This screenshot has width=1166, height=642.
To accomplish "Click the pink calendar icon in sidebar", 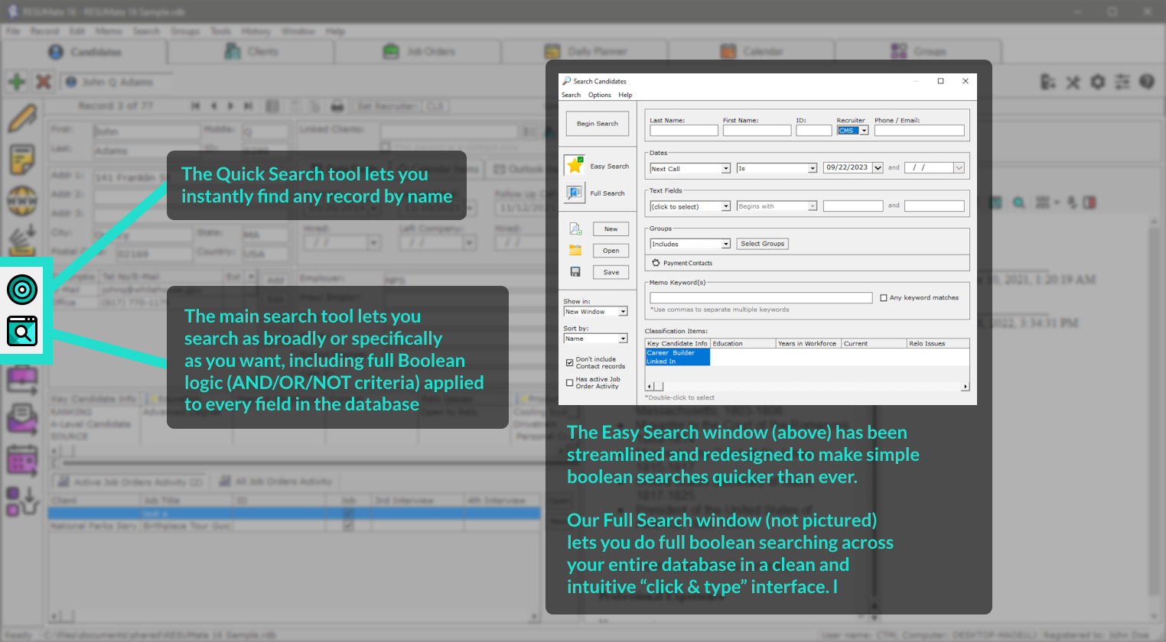I will click(x=22, y=461).
